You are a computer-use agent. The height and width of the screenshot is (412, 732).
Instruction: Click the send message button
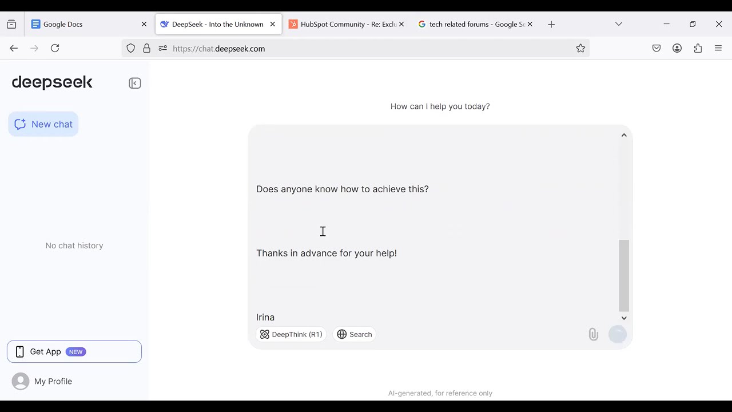click(618, 334)
